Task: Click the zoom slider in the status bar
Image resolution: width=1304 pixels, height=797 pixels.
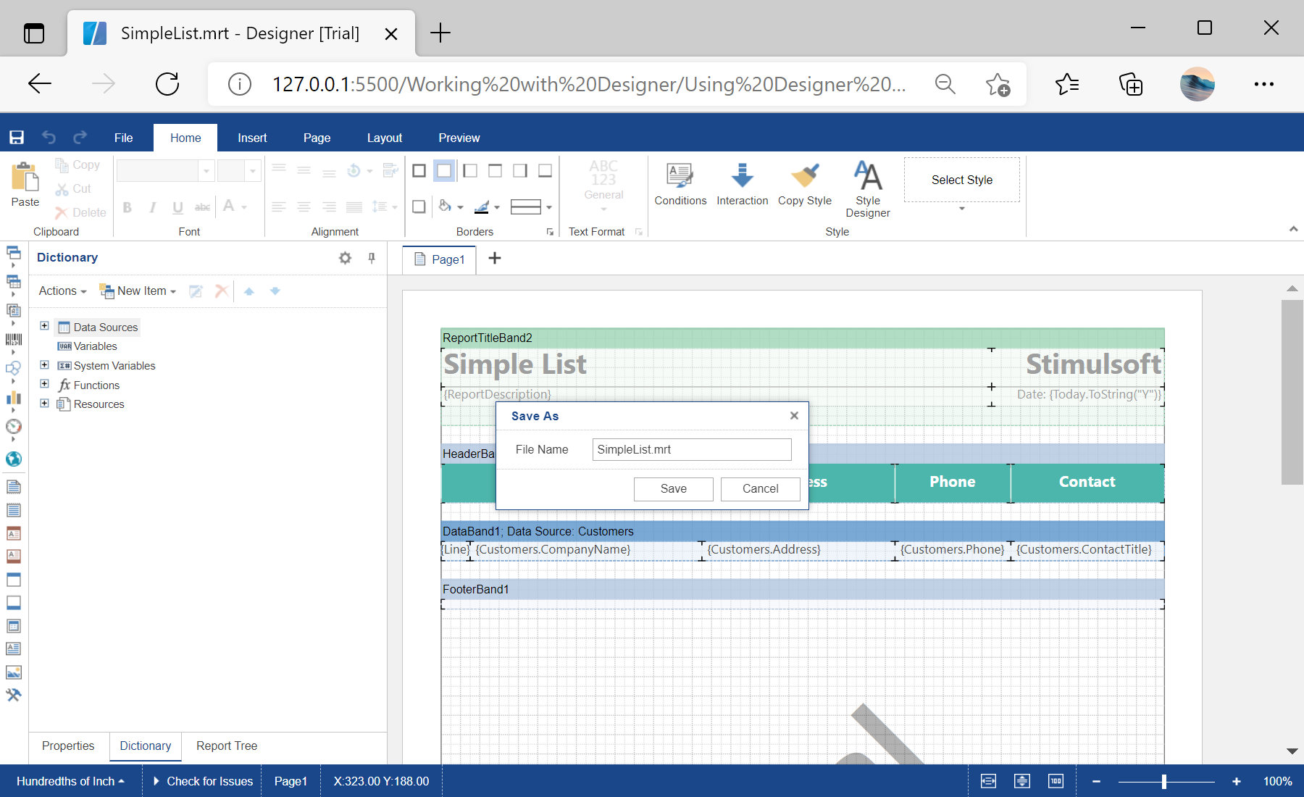Action: 1165,781
